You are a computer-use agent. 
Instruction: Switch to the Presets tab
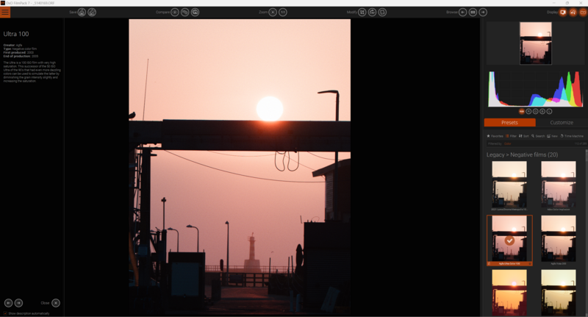coord(509,122)
